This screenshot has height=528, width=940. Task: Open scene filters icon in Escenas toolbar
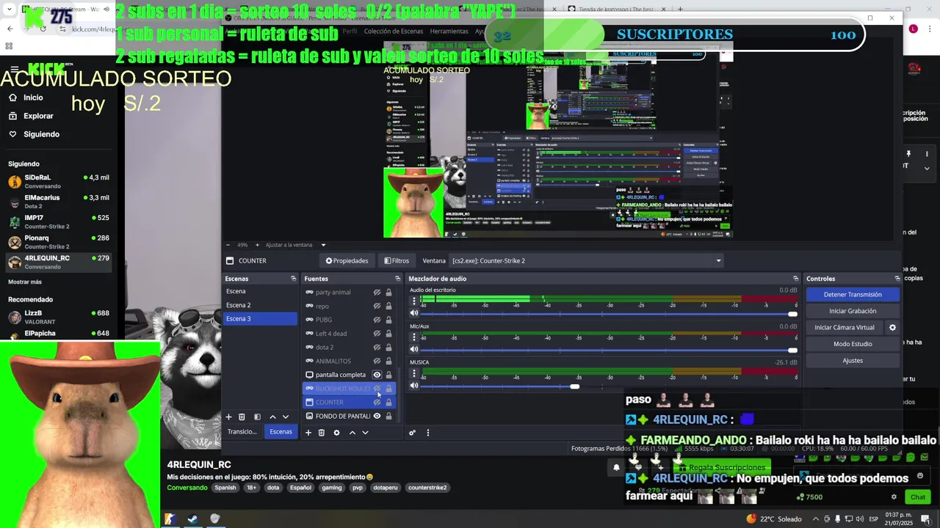pyautogui.click(x=257, y=417)
